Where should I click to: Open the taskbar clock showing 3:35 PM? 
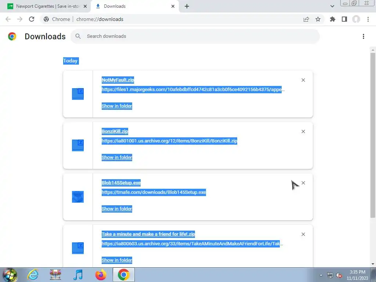click(x=357, y=275)
